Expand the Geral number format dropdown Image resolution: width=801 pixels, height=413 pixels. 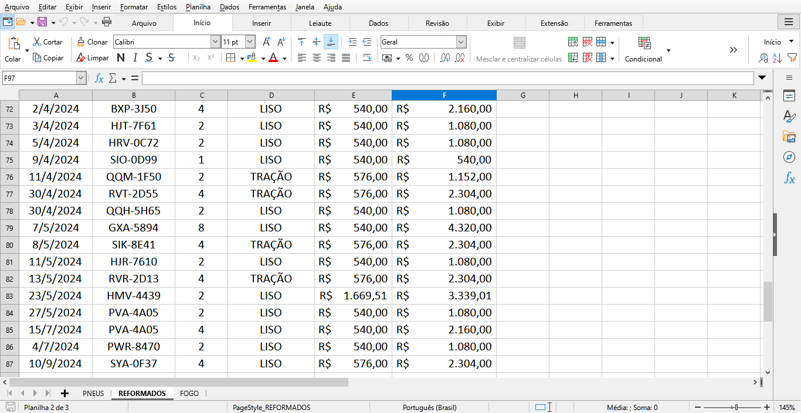pos(461,42)
